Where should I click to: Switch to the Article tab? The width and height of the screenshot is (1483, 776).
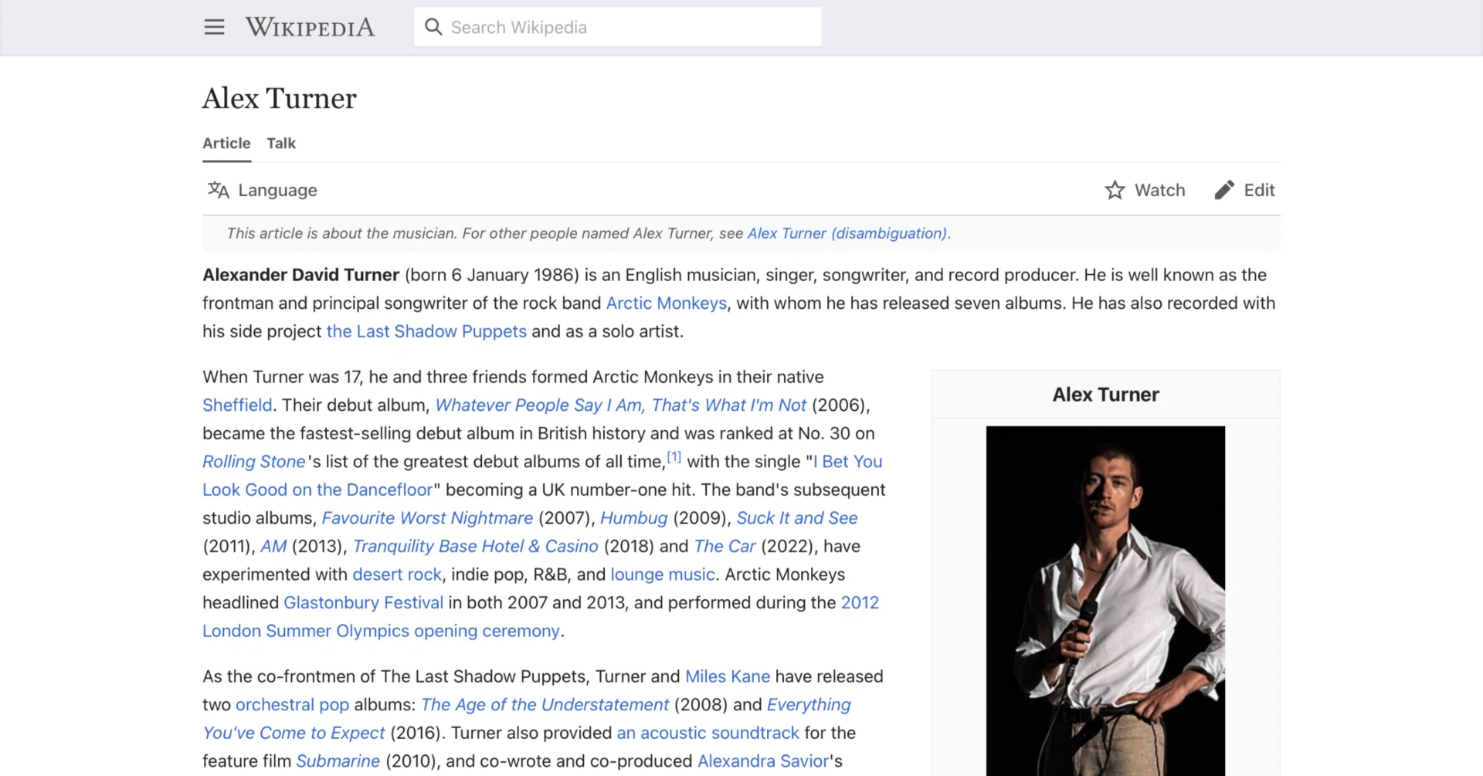click(226, 144)
